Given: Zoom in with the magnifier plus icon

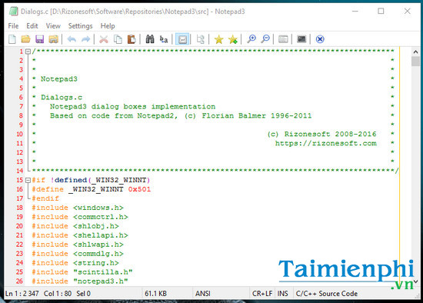Looking at the screenshot, I should [x=251, y=39].
